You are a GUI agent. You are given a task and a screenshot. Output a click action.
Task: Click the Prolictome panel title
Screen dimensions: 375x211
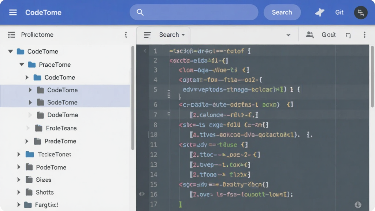(x=37, y=35)
